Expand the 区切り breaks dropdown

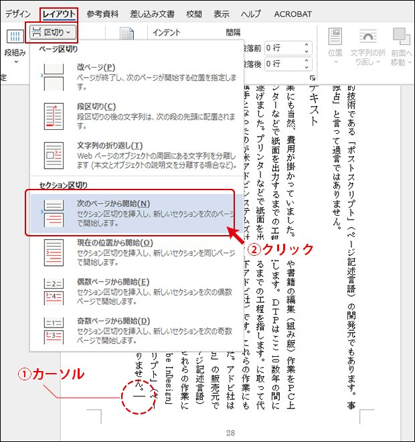coord(53,32)
